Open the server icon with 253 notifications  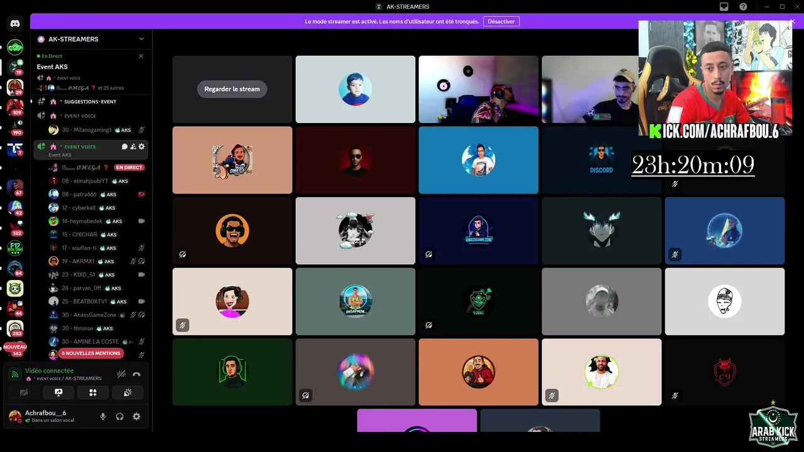tap(15, 328)
